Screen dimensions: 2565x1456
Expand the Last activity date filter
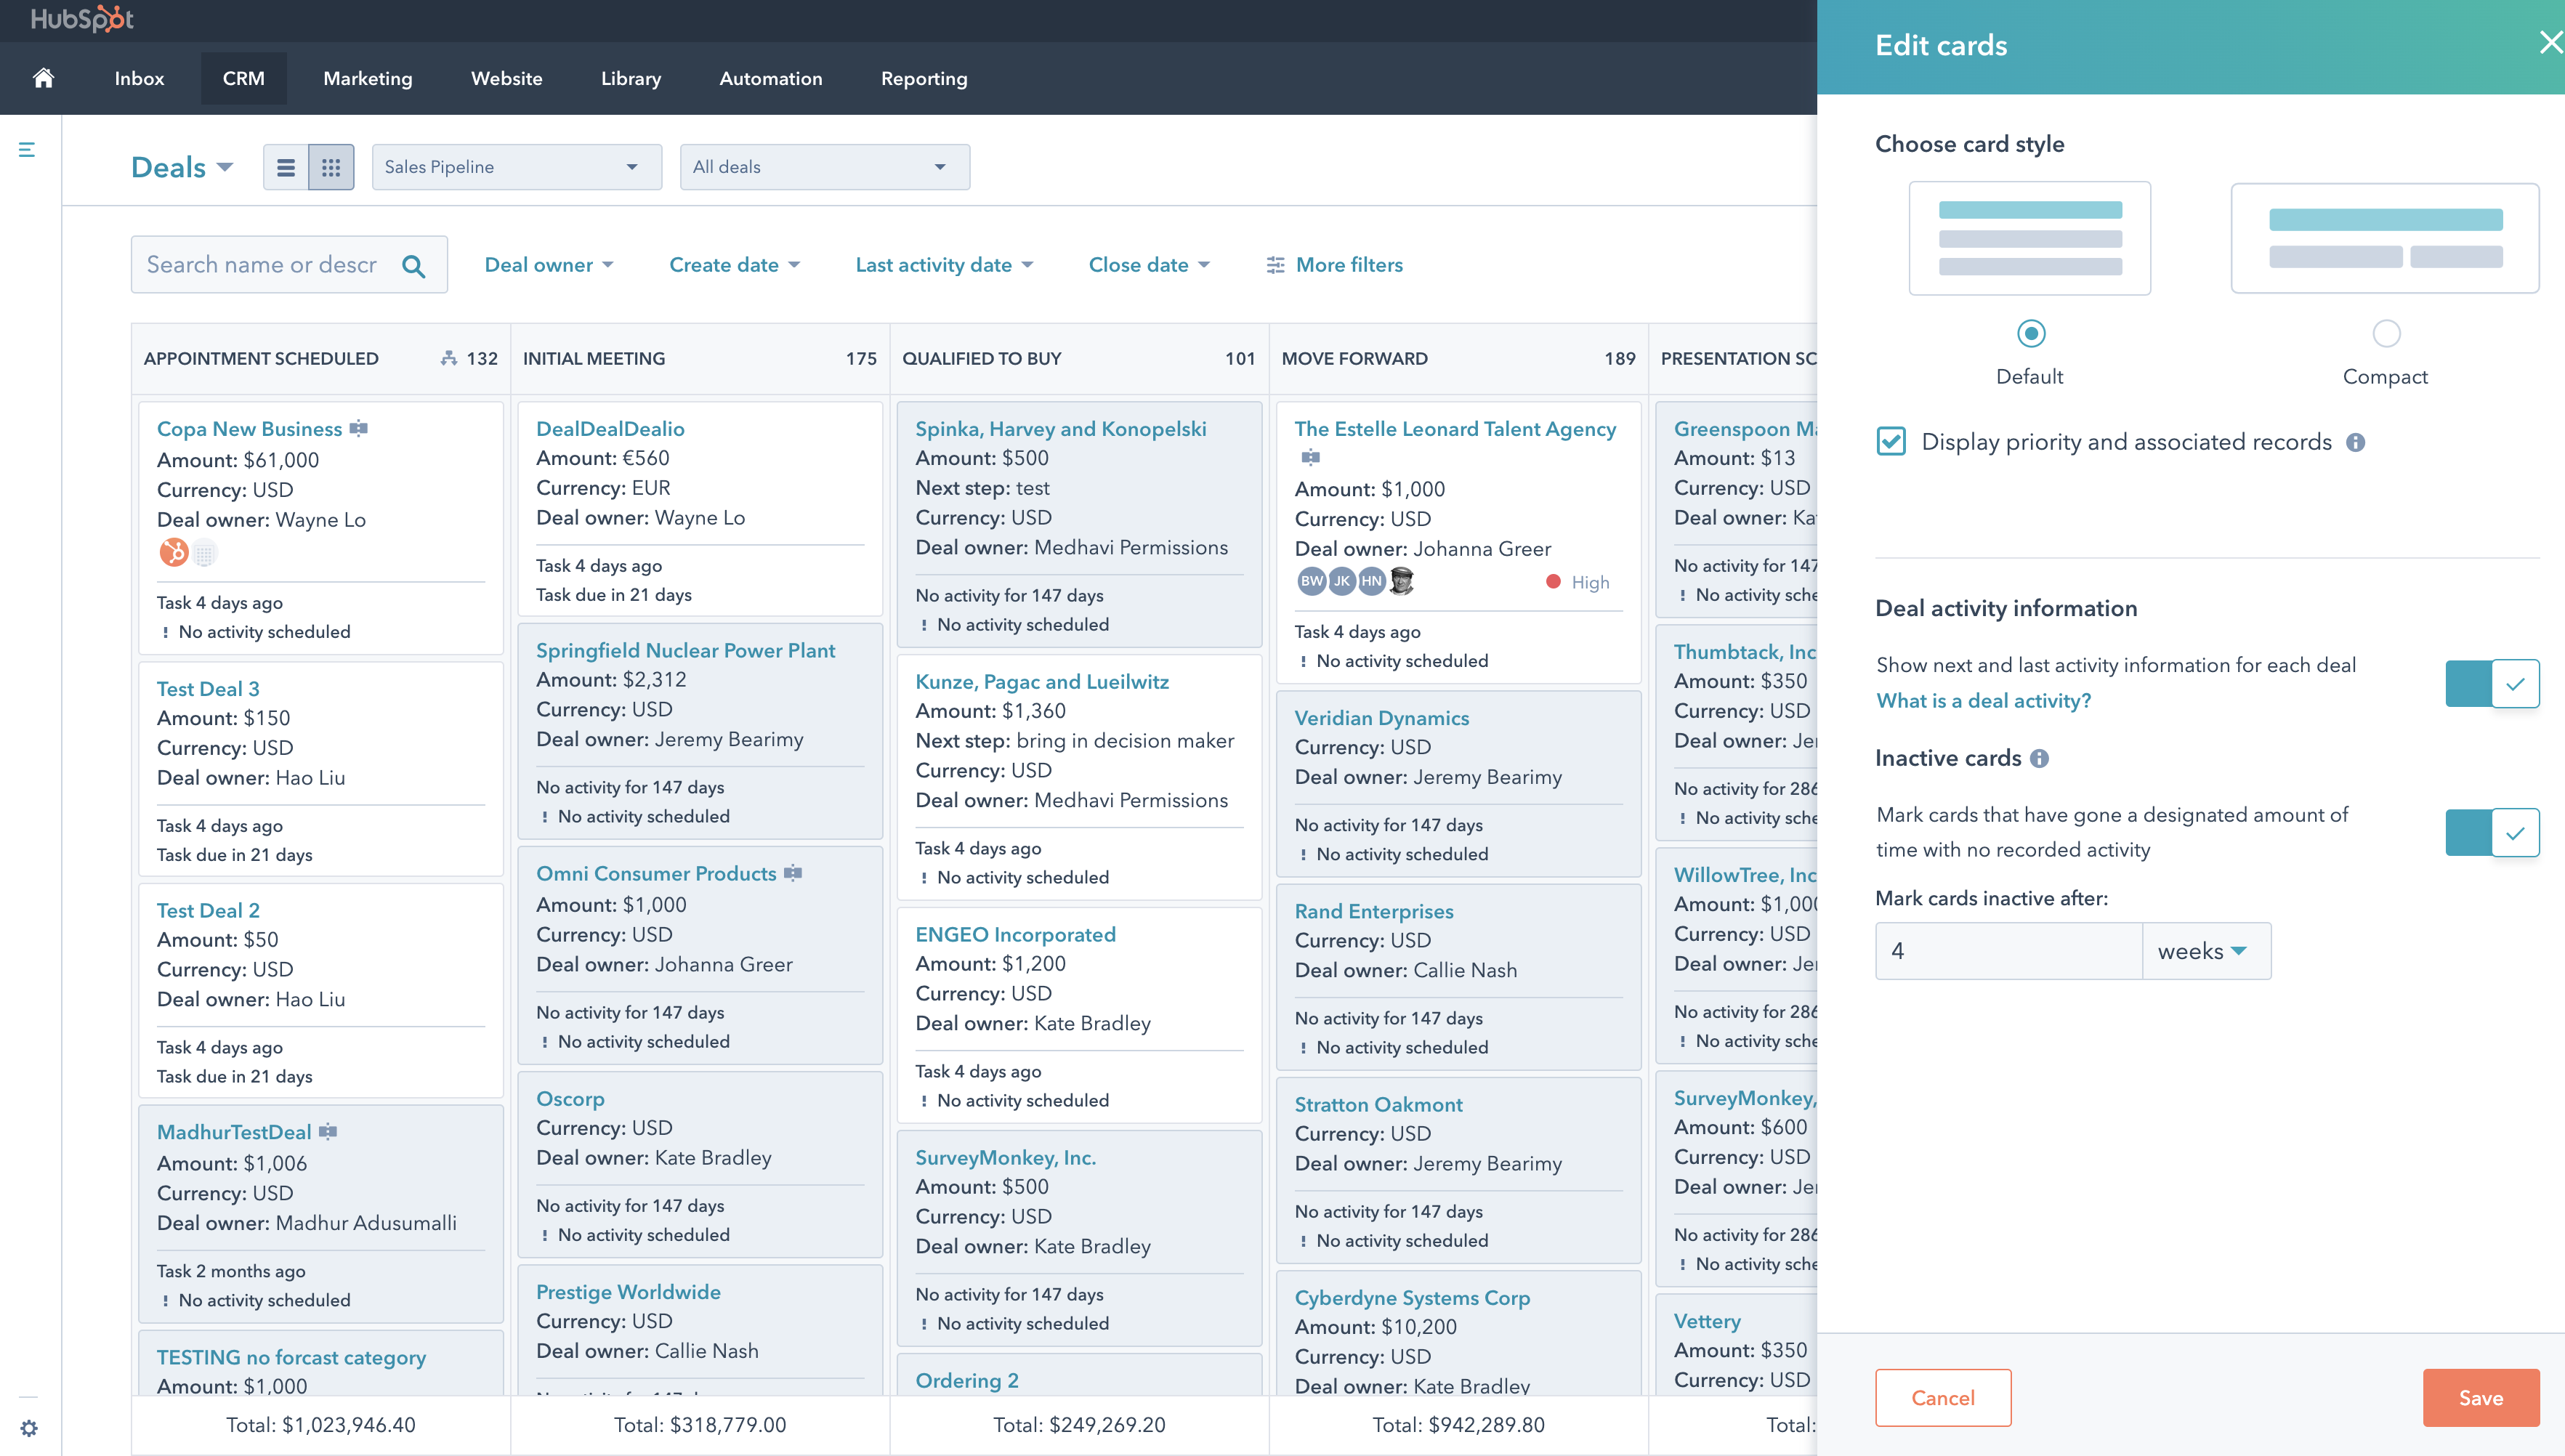pos(944,265)
